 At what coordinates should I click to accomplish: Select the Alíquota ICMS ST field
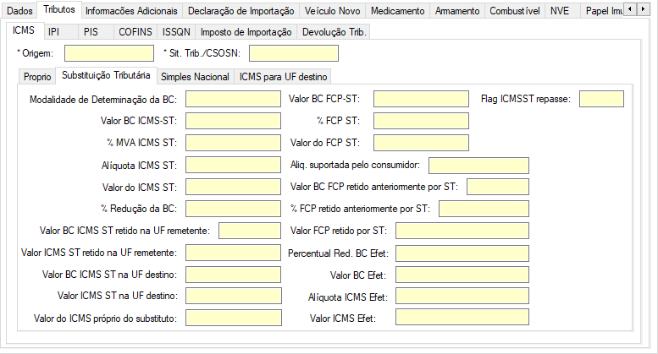234,165
